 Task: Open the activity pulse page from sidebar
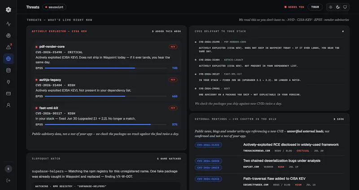9,24
